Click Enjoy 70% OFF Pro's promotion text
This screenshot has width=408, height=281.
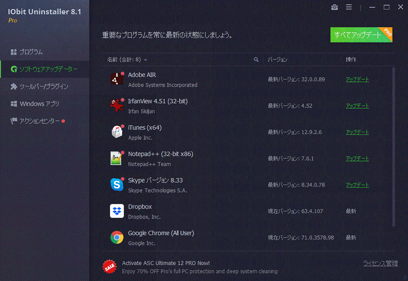[x=200, y=271]
